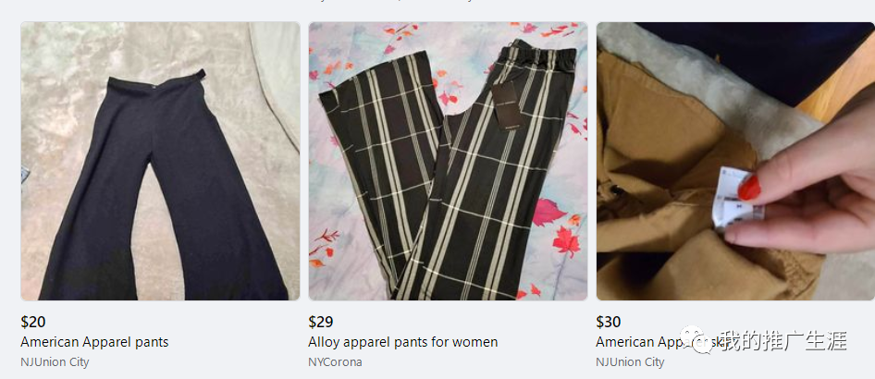The width and height of the screenshot is (875, 379).
Task: Open "Alloy apparel pants for women" title
Action: click(x=403, y=342)
